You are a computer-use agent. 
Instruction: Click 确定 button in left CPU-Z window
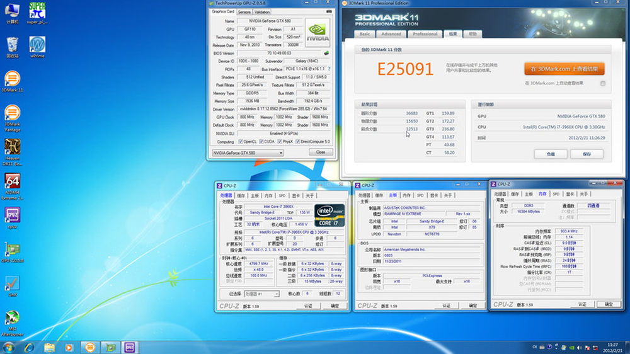point(335,306)
